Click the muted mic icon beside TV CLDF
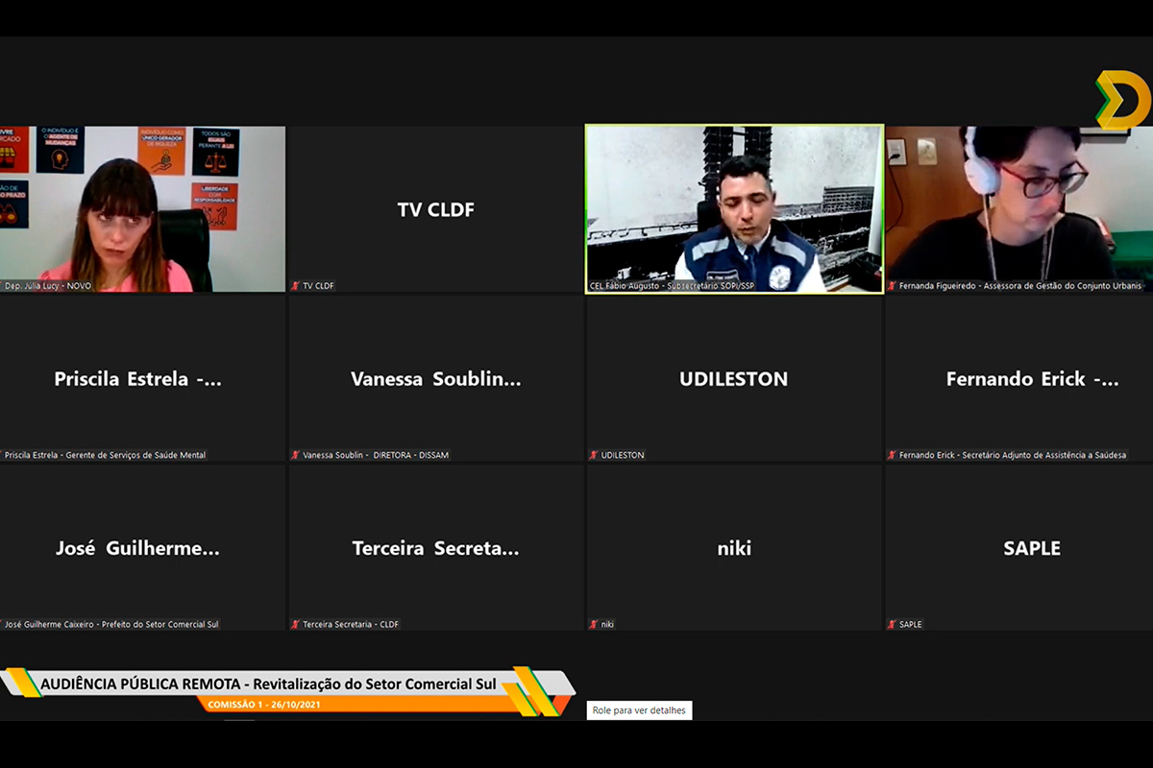The image size is (1153, 768). pos(296,286)
